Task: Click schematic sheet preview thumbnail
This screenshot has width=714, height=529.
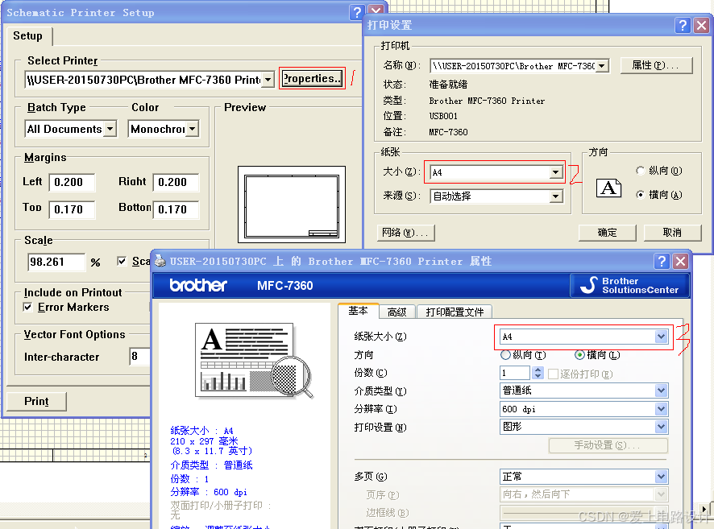Action: coord(292,205)
